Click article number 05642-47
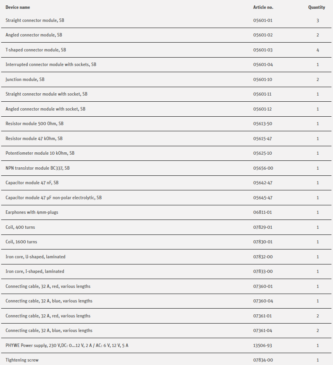This screenshot has height=365, width=333. pyautogui.click(x=263, y=183)
